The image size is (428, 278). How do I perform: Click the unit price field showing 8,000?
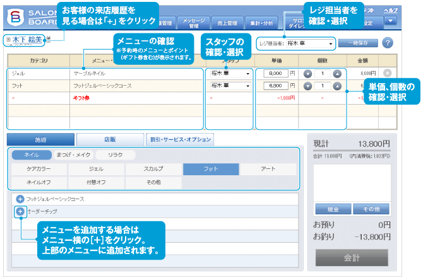click(272, 73)
